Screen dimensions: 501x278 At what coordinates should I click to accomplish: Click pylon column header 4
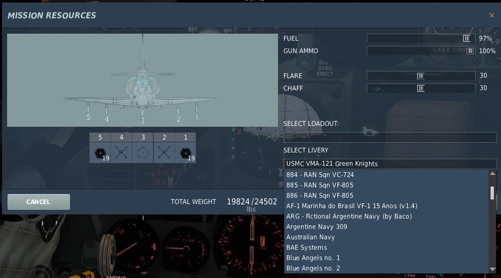(121, 137)
